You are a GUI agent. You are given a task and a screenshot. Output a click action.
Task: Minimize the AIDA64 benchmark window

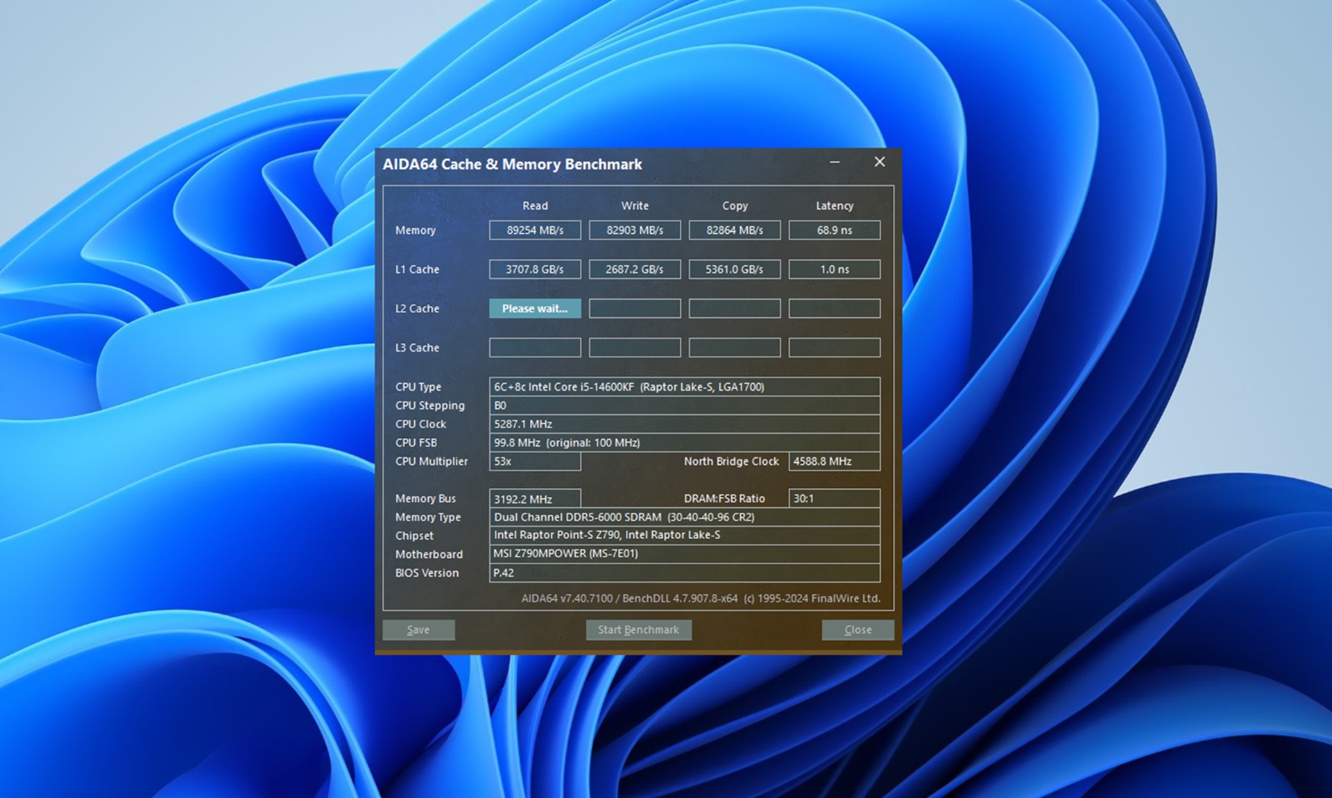click(835, 162)
